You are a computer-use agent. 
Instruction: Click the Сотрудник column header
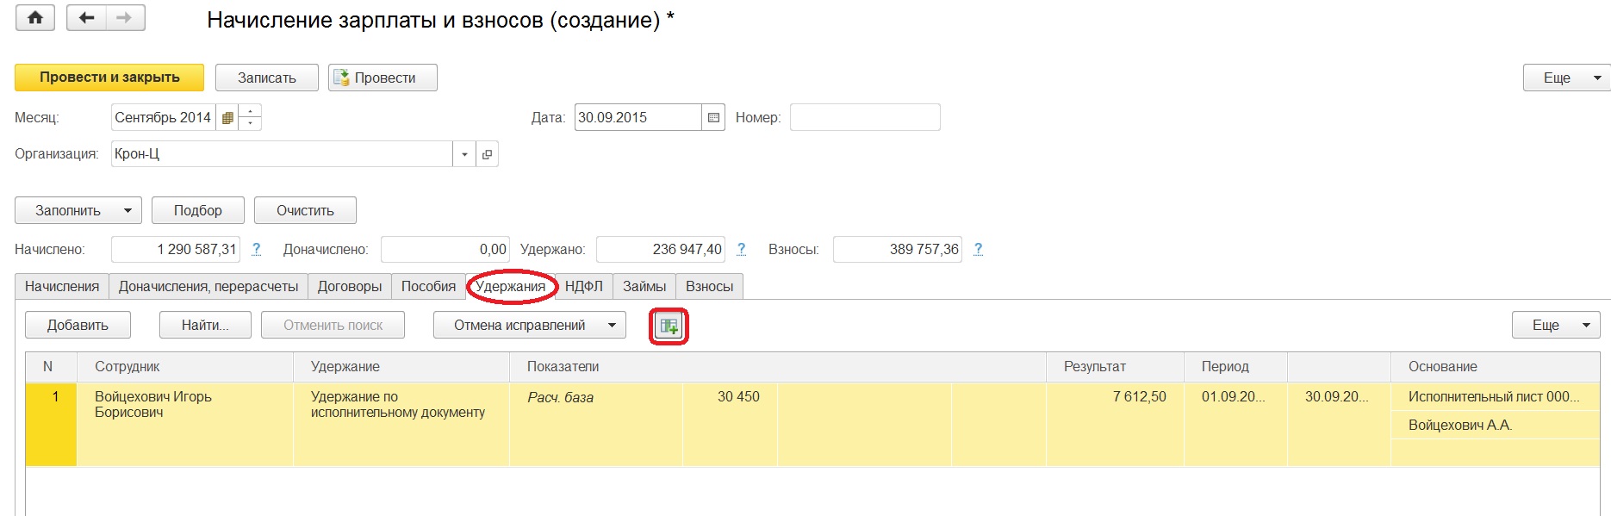click(x=185, y=367)
